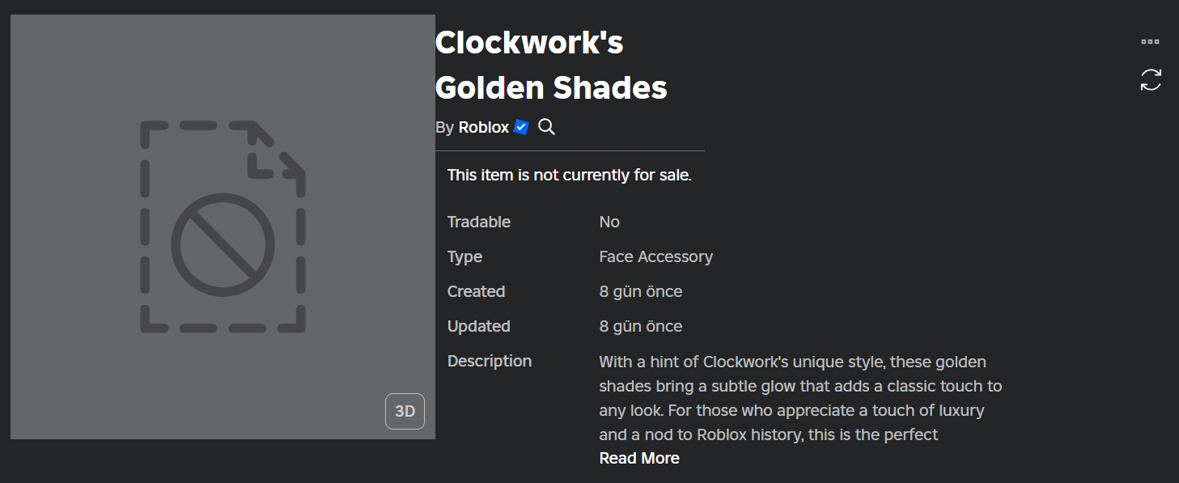Click the Tradable row label
Viewport: 1179px width, 483px height.
point(478,222)
